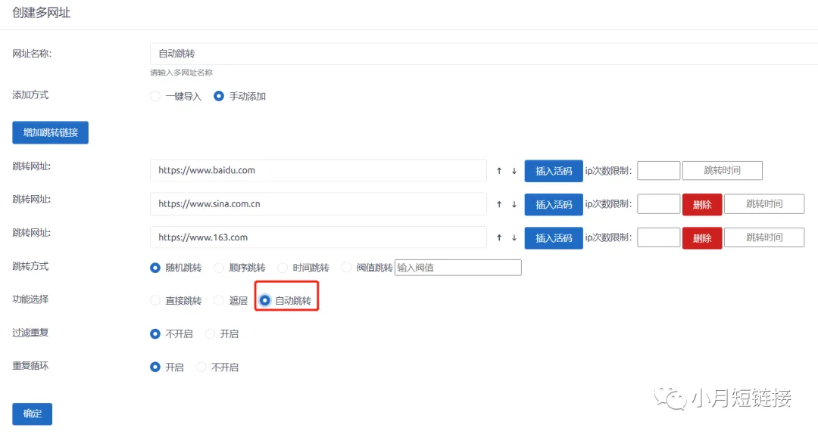The width and height of the screenshot is (818, 434).
Task: Select 不开启 for 重复循环
Action: point(201,367)
